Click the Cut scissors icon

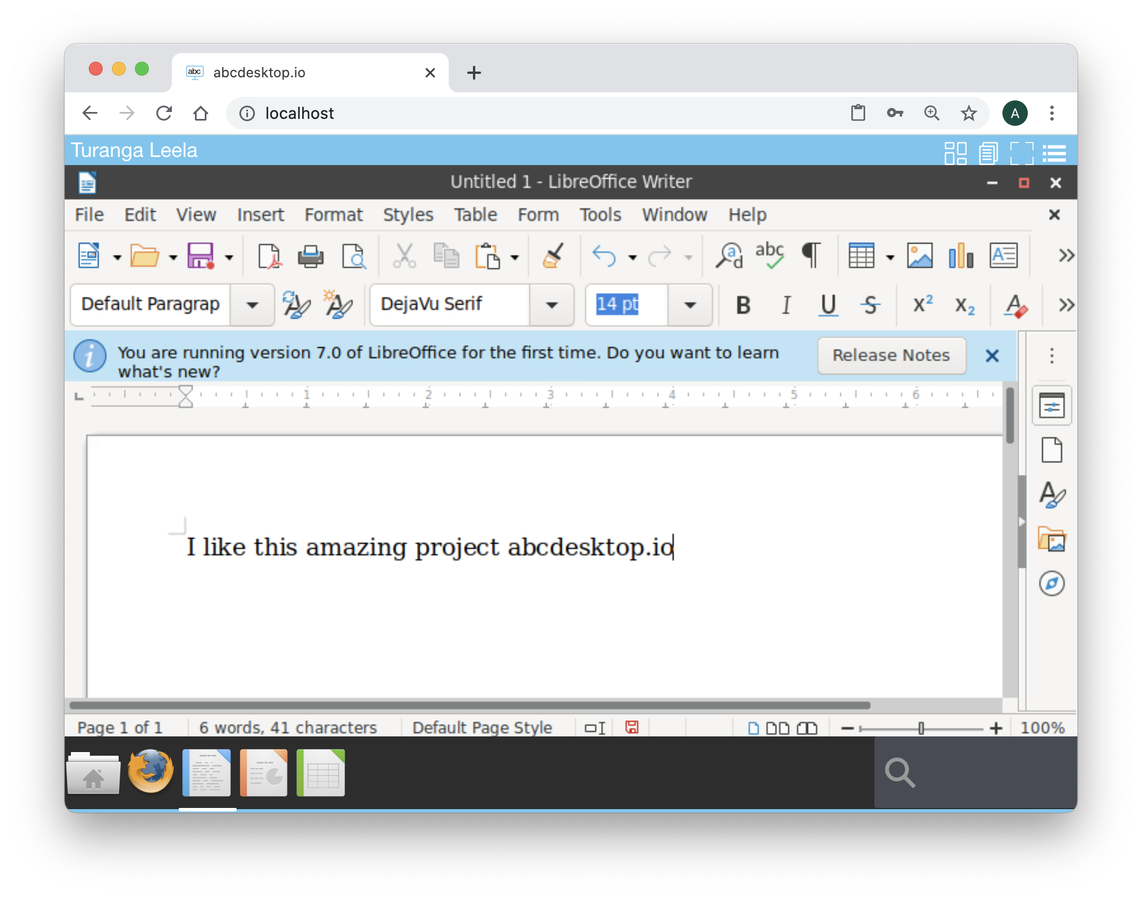[404, 256]
